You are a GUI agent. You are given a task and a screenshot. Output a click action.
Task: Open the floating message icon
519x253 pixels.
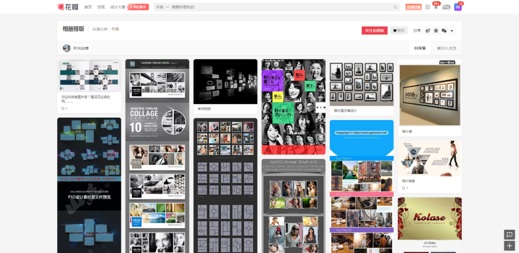(x=509, y=234)
